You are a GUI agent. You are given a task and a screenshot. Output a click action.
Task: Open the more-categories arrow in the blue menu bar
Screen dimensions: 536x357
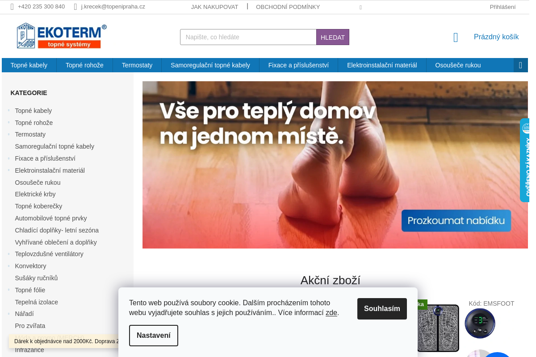pyautogui.click(x=520, y=65)
